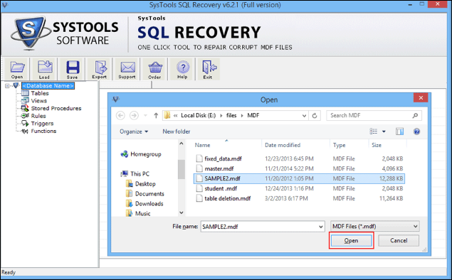Viewport: 452px width, 280px height.
Task: Select file student .mdf
Action: click(x=299, y=188)
